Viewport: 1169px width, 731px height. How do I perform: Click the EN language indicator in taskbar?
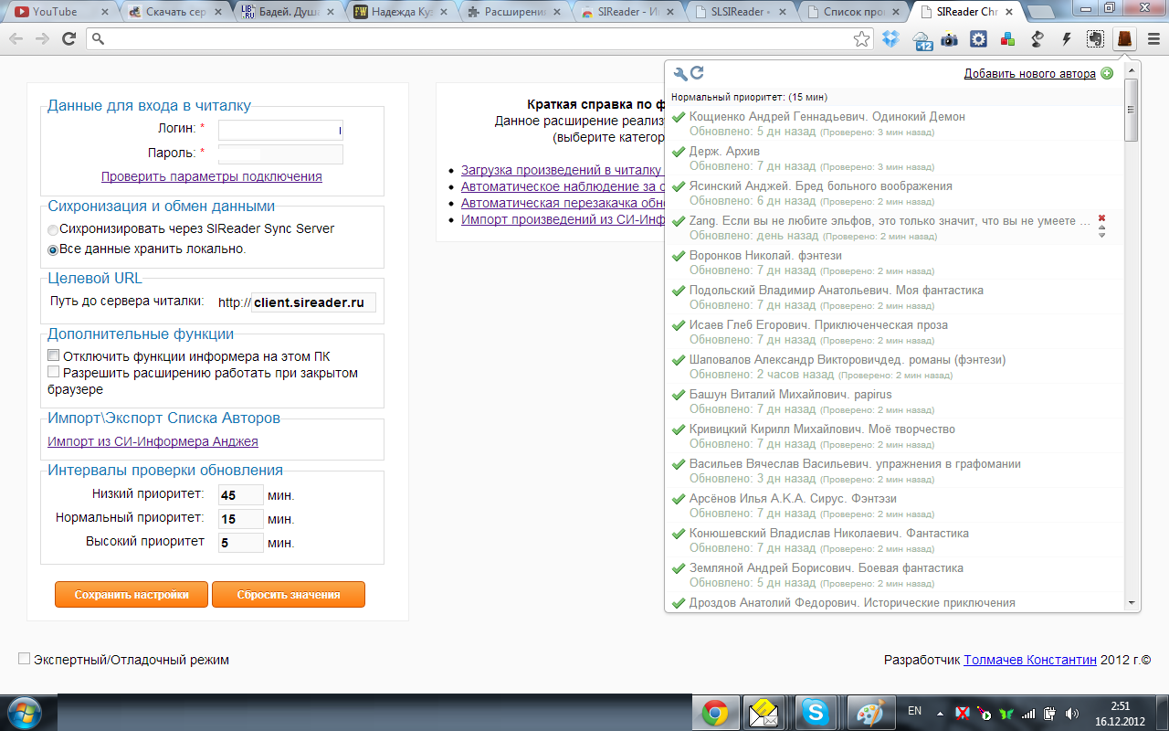(x=914, y=711)
